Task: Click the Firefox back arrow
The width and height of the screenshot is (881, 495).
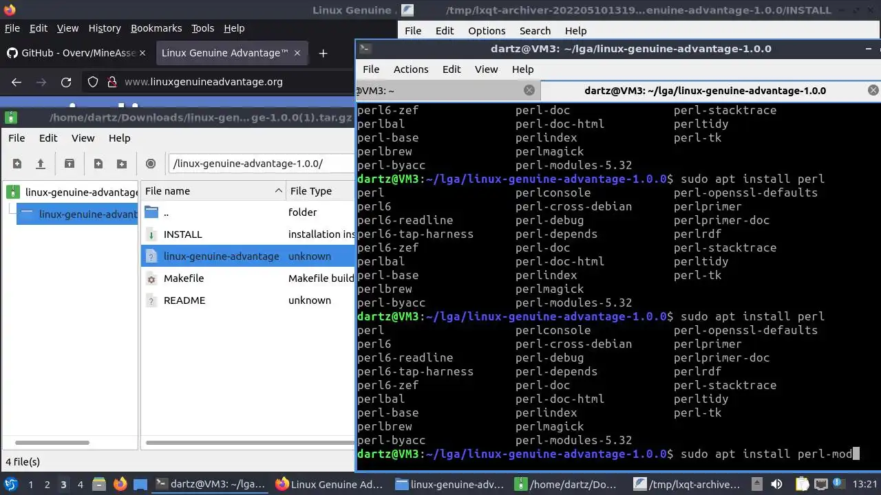Action: click(x=17, y=82)
